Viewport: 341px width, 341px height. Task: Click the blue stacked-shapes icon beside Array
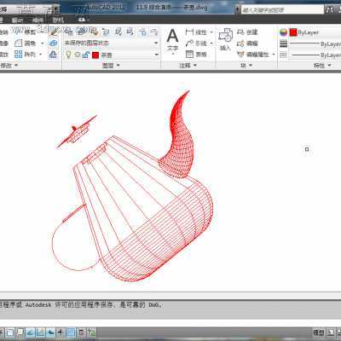tap(53, 54)
